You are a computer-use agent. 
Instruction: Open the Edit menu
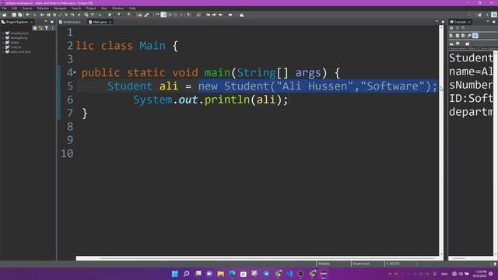[14, 9]
